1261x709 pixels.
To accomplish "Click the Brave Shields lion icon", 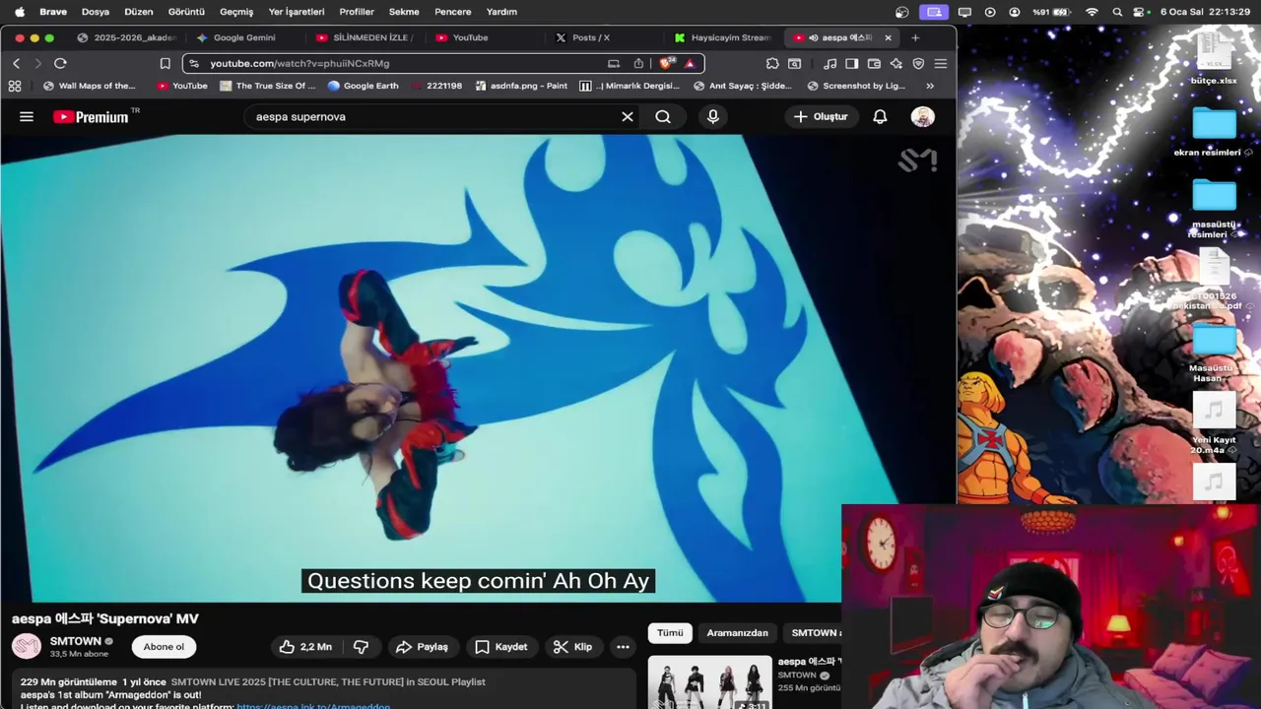I will [667, 63].
